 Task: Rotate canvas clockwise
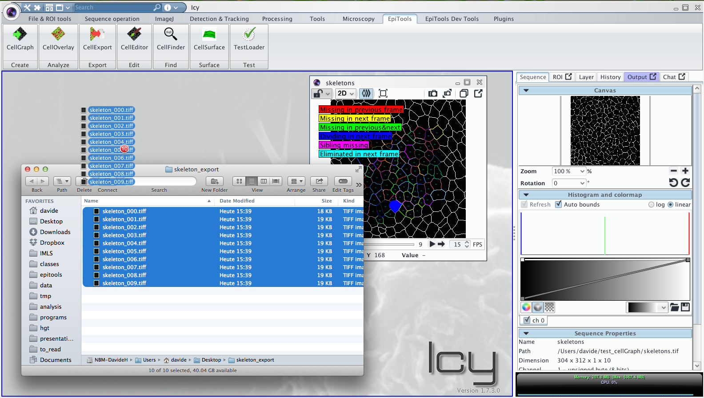click(x=685, y=183)
